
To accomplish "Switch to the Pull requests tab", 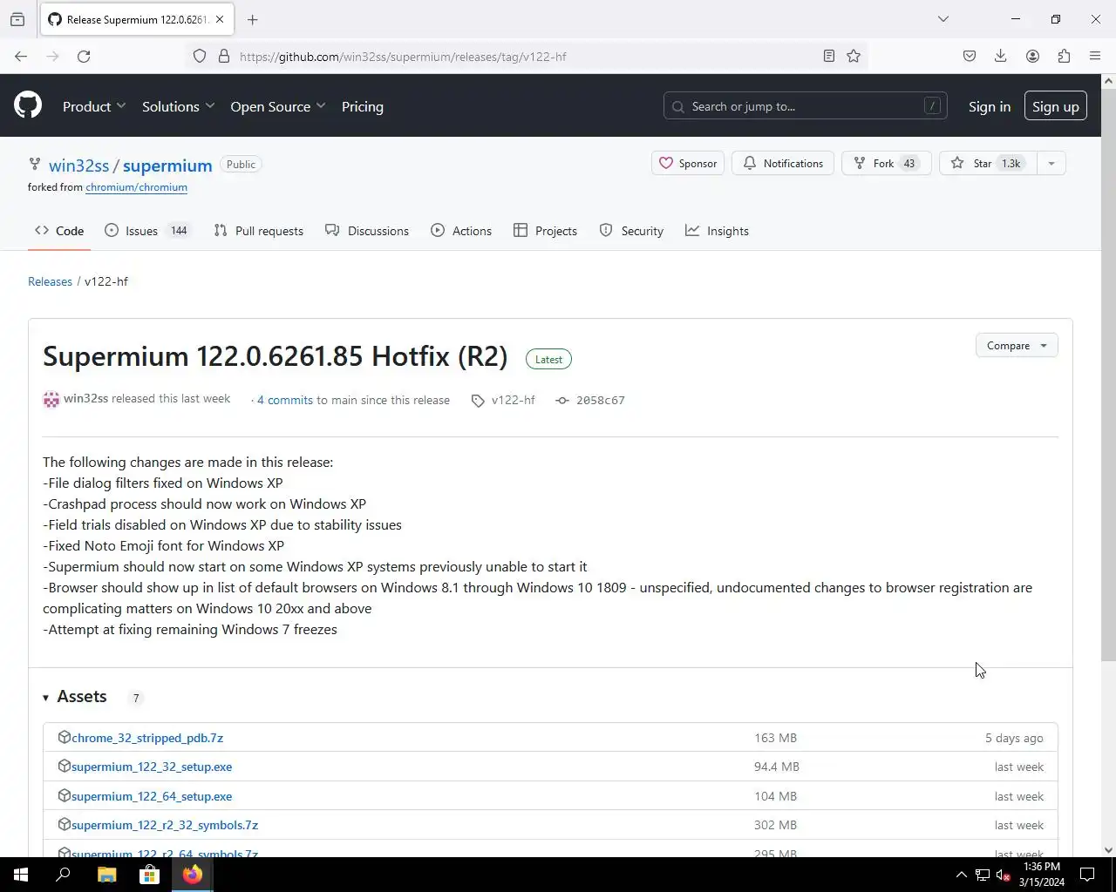I will click(x=259, y=231).
